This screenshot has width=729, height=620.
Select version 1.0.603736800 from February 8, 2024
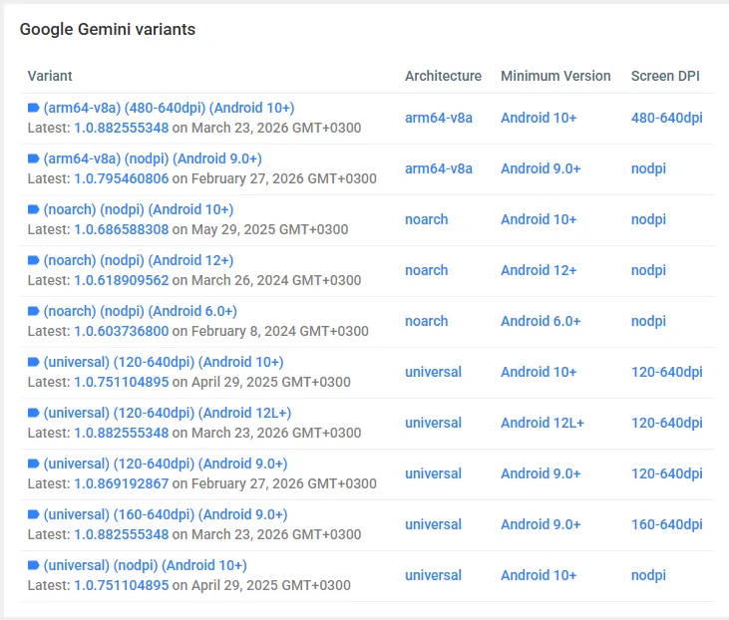[121, 332]
